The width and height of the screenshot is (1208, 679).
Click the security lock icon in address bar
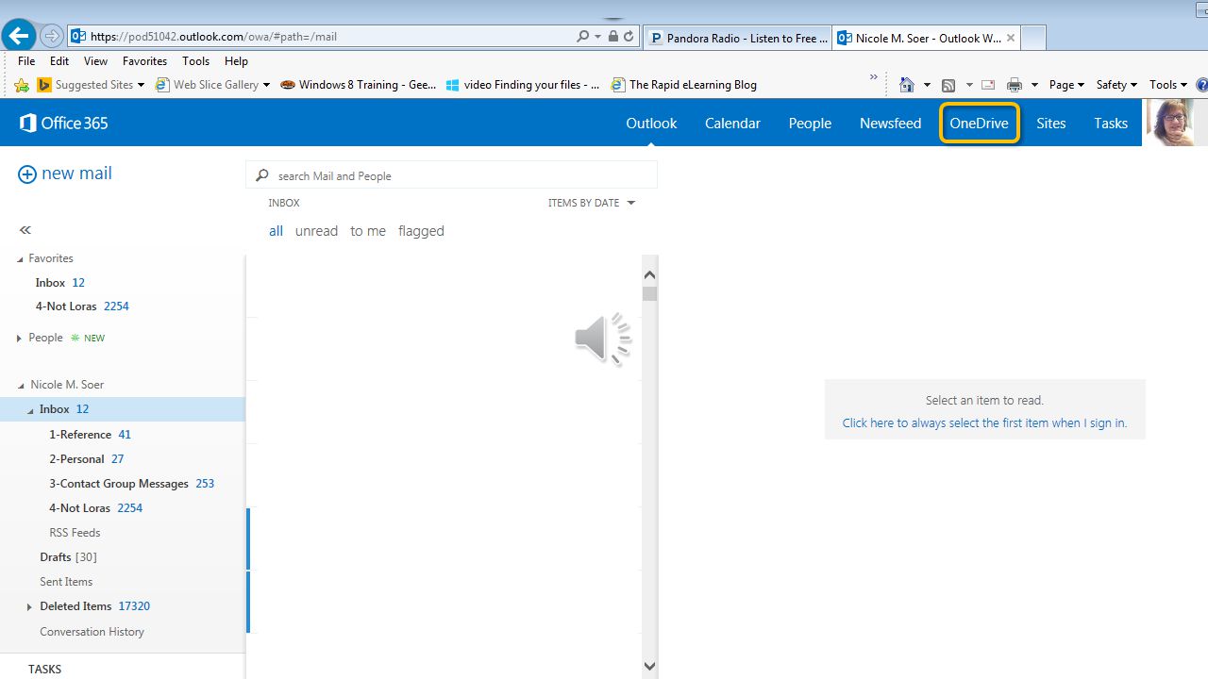pos(613,37)
